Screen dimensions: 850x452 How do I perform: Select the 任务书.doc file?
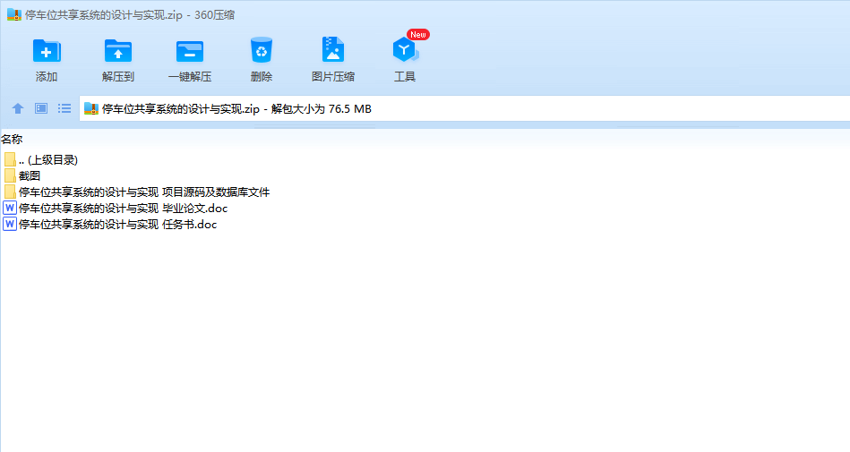tap(110, 225)
